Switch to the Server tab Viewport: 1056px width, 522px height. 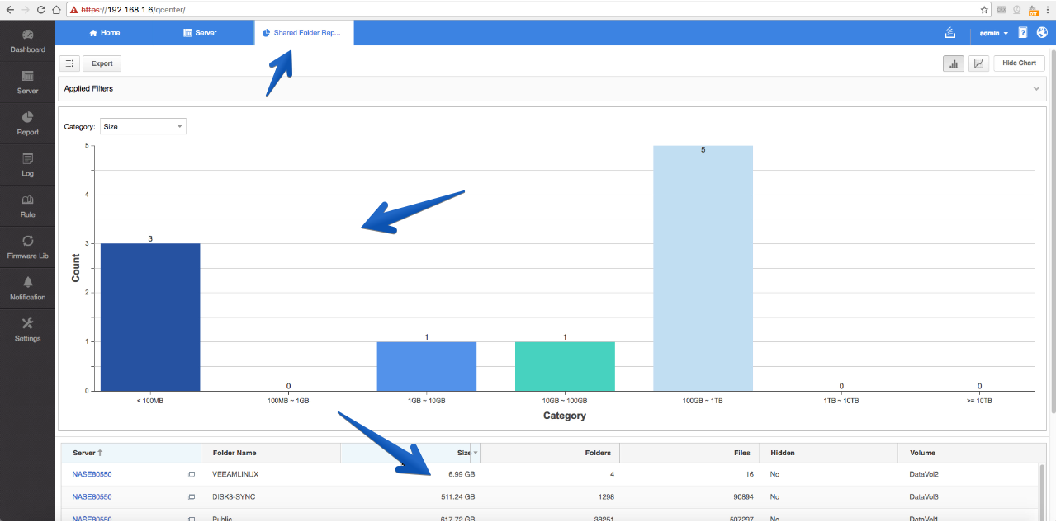pos(205,33)
